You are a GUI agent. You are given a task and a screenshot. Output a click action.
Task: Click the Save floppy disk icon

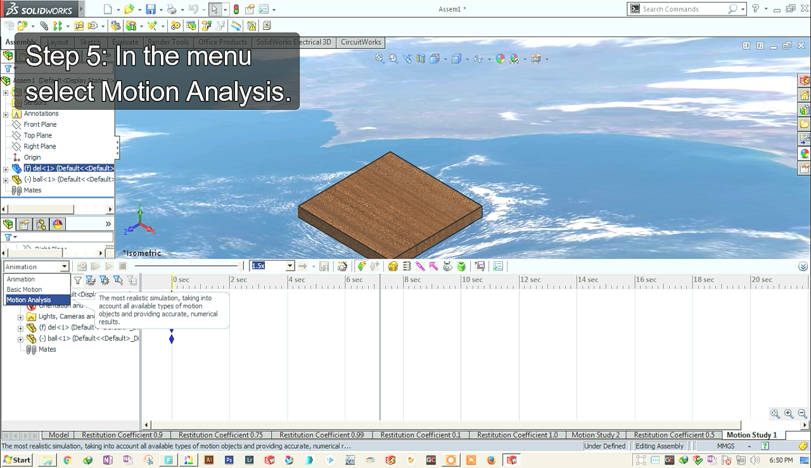tap(150, 9)
